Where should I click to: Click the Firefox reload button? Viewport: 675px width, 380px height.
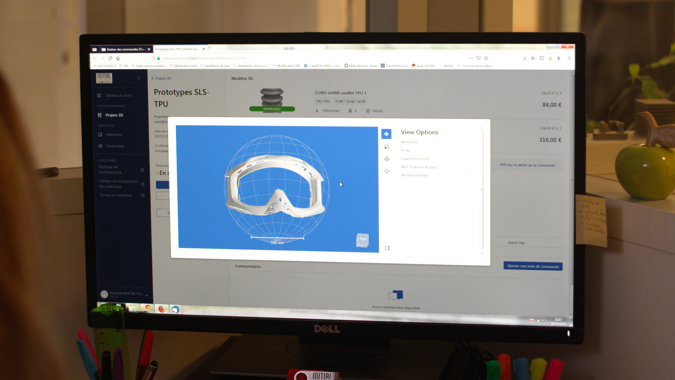[x=110, y=58]
